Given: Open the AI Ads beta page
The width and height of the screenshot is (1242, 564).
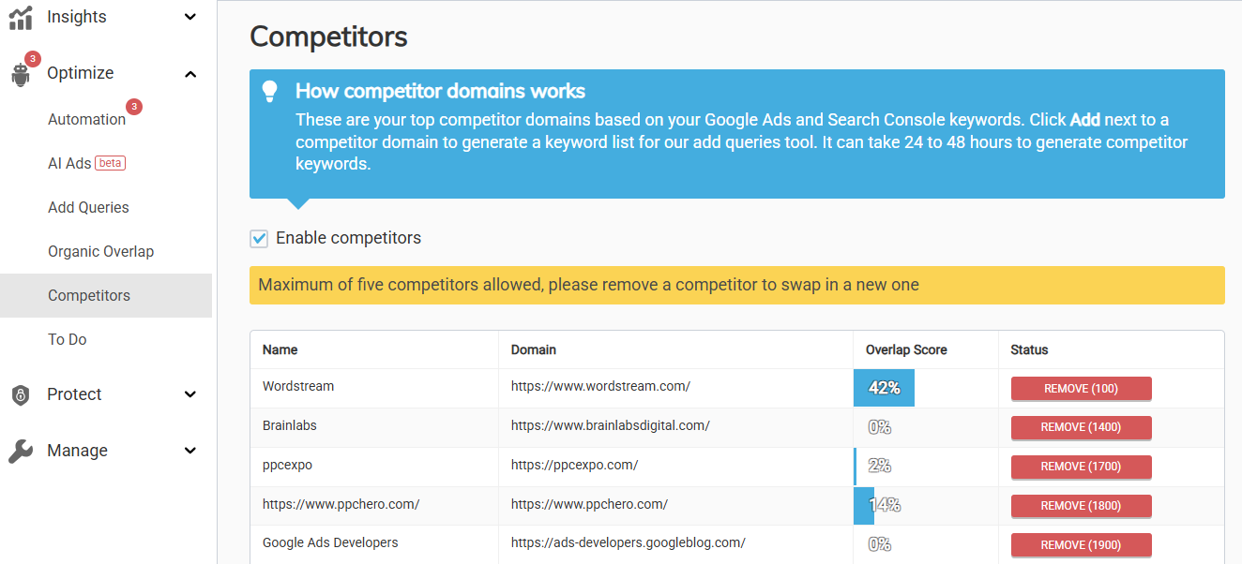Looking at the screenshot, I should (85, 163).
